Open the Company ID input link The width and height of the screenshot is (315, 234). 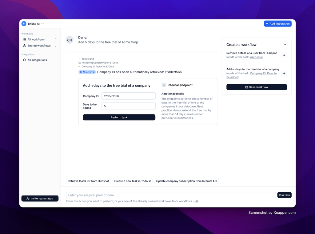pos(258,73)
